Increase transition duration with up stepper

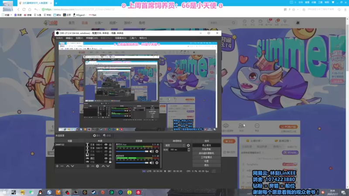tap(189, 149)
